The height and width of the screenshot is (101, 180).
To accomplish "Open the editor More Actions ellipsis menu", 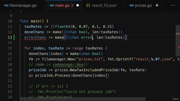I will point(173,5).
